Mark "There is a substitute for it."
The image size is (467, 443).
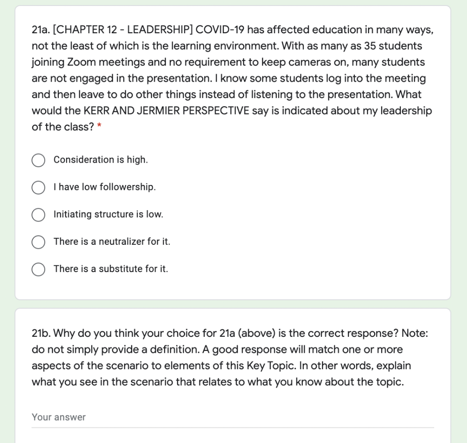click(38, 269)
